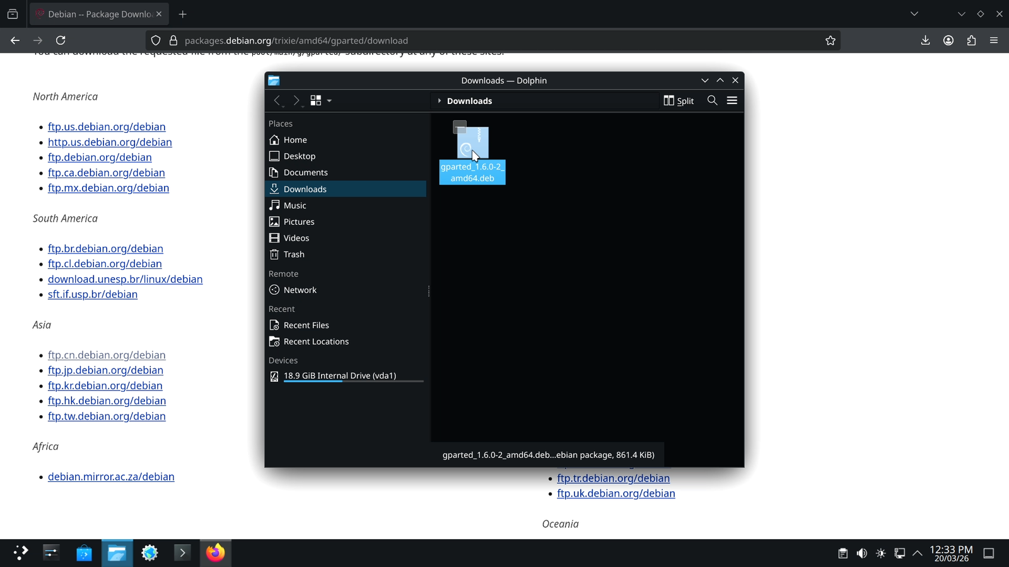1009x567 pixels.
Task: Open Firefox downloads panel
Action: click(x=925, y=40)
